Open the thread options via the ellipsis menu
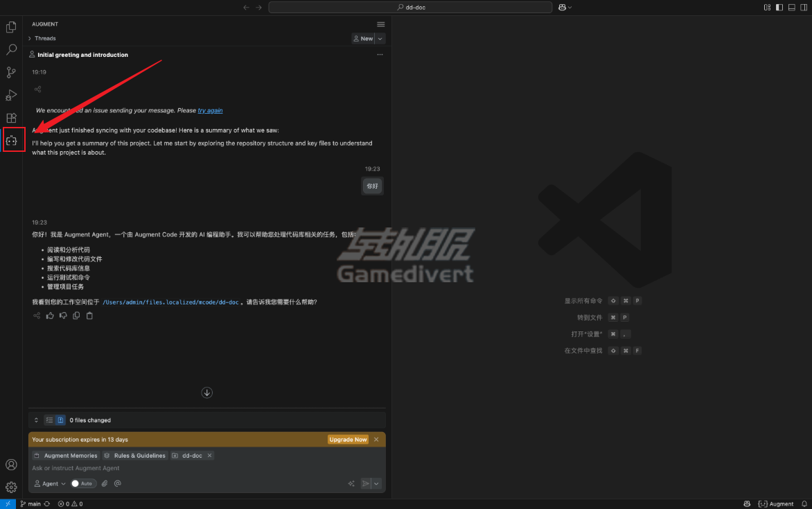812x509 pixels. click(380, 54)
